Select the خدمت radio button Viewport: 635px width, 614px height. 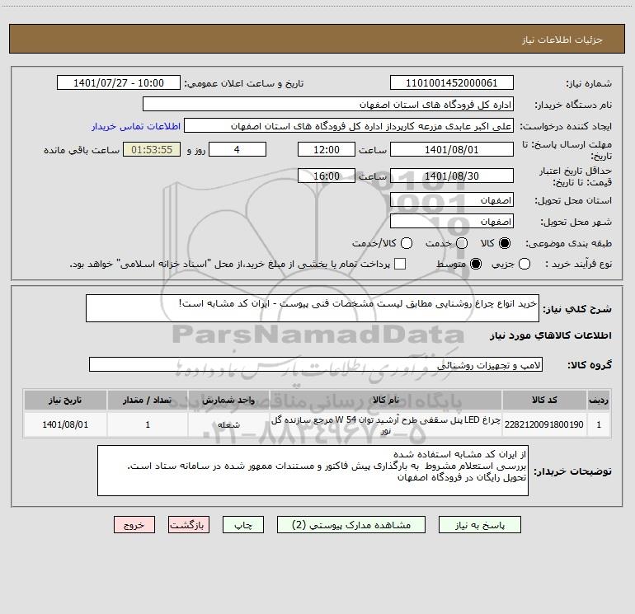[462, 243]
